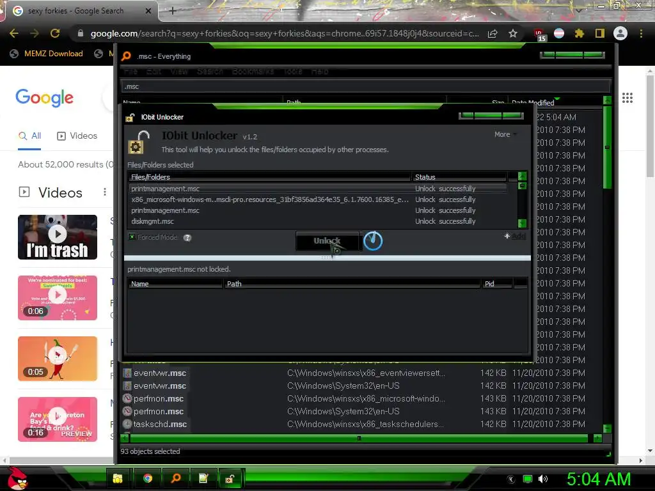
Task: Open the Videos section three-dot options
Action: 104,192
